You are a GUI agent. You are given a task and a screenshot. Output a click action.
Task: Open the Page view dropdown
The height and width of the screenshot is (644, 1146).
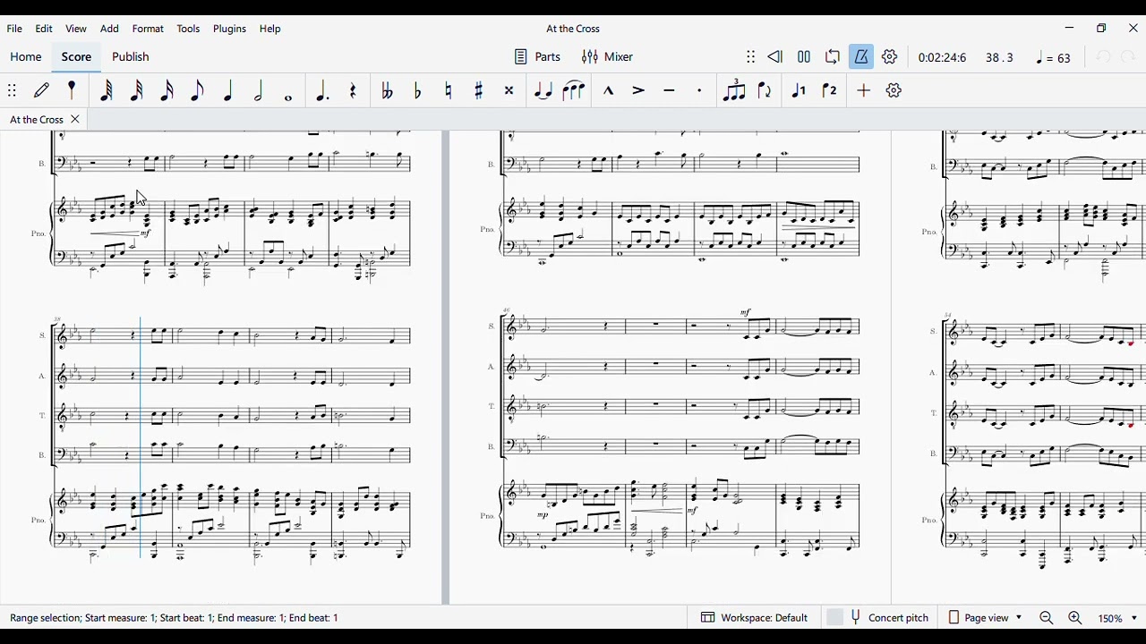coord(985,618)
